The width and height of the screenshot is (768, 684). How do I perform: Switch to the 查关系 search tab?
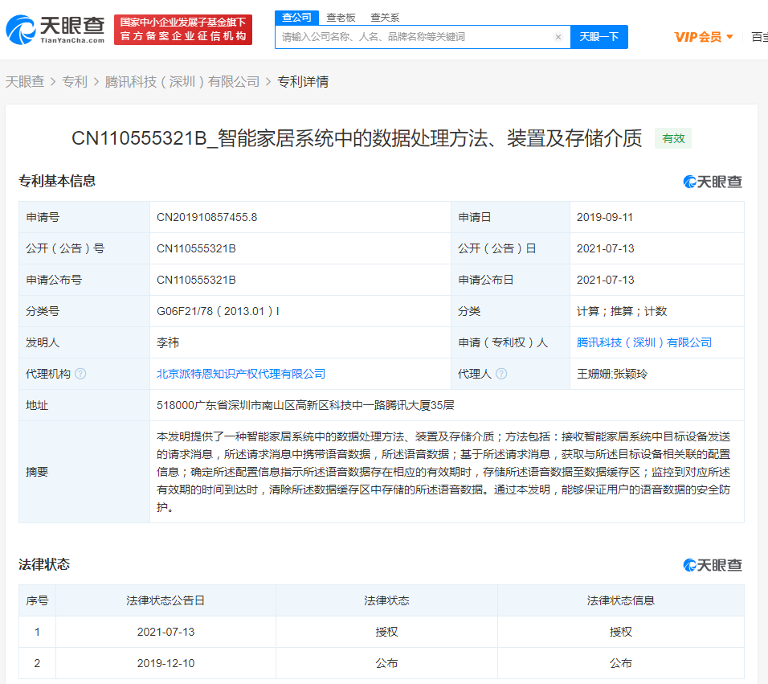click(x=386, y=17)
